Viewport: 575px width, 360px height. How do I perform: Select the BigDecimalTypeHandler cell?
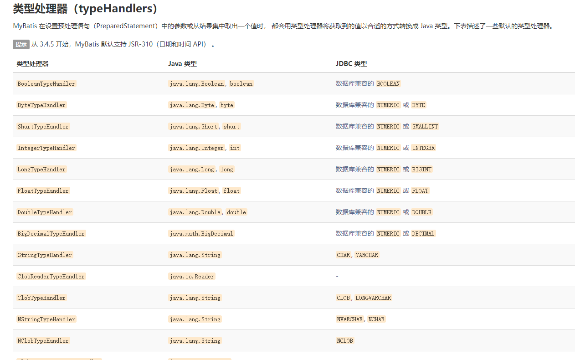(x=51, y=233)
